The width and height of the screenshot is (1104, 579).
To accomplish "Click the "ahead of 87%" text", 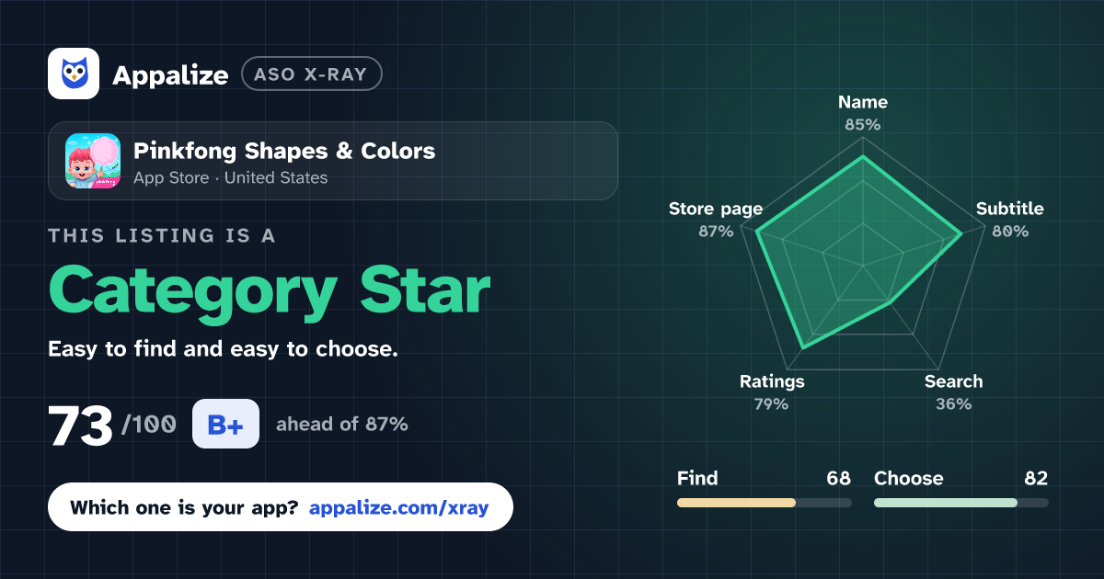I will coord(341,425).
